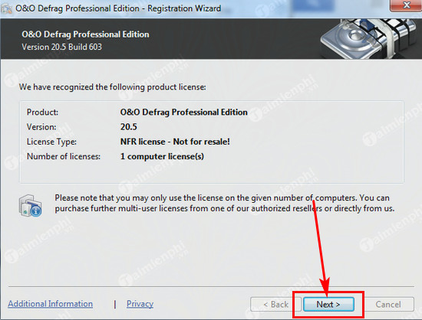Image resolution: width=422 pixels, height=320 pixels.
Task: Click the O&O Defrag title bar icon
Action: 6,8
